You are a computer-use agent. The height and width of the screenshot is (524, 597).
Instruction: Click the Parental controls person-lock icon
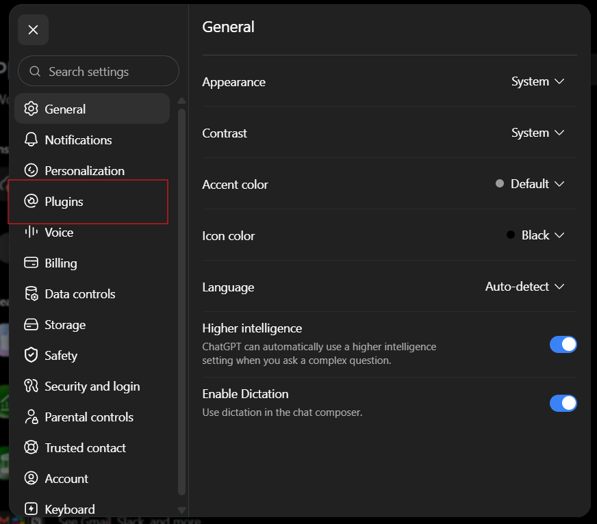pos(31,417)
